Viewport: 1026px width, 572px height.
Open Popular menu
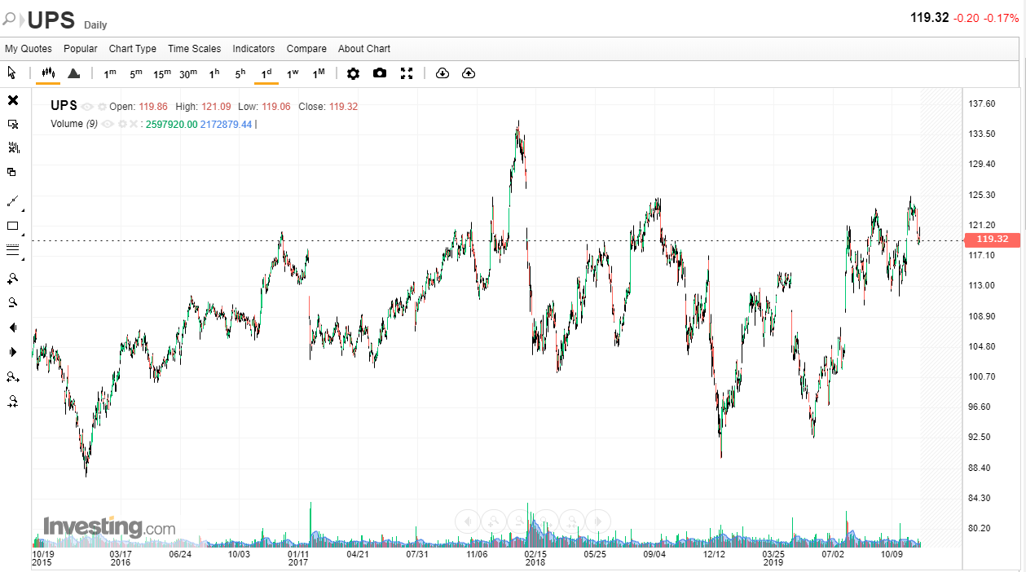click(81, 49)
